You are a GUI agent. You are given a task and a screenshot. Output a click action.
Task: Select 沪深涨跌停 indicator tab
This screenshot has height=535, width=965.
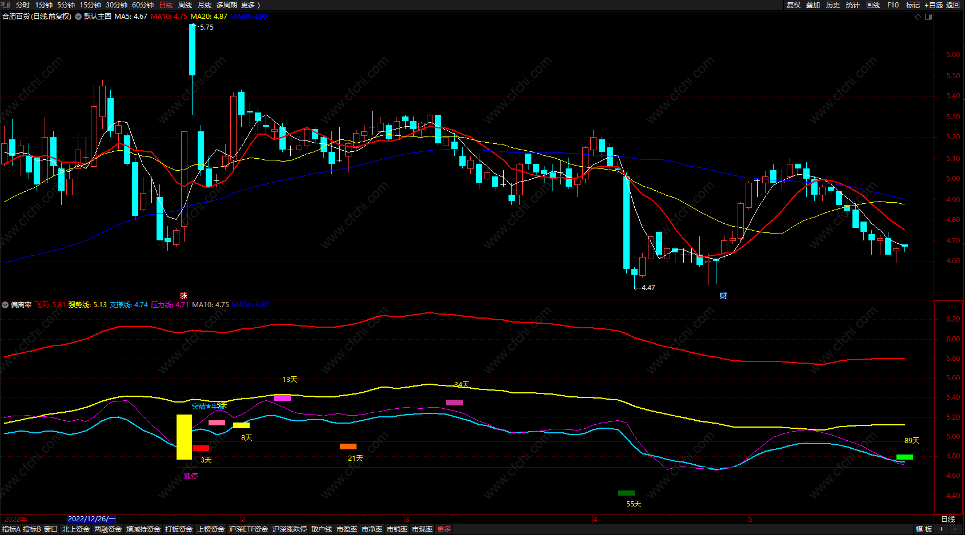(x=290, y=529)
